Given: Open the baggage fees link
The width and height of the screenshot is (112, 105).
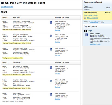Looking at the screenshot, I should point(94,22).
